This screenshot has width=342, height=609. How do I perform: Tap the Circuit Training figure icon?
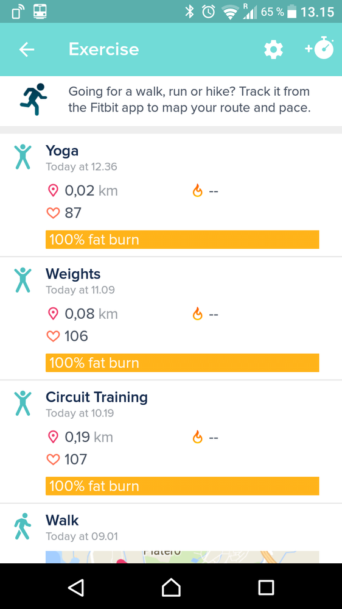pyautogui.click(x=23, y=403)
